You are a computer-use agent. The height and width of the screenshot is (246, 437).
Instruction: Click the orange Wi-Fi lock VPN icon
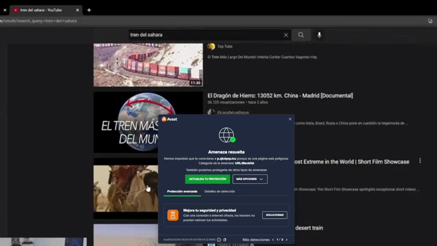click(x=173, y=215)
